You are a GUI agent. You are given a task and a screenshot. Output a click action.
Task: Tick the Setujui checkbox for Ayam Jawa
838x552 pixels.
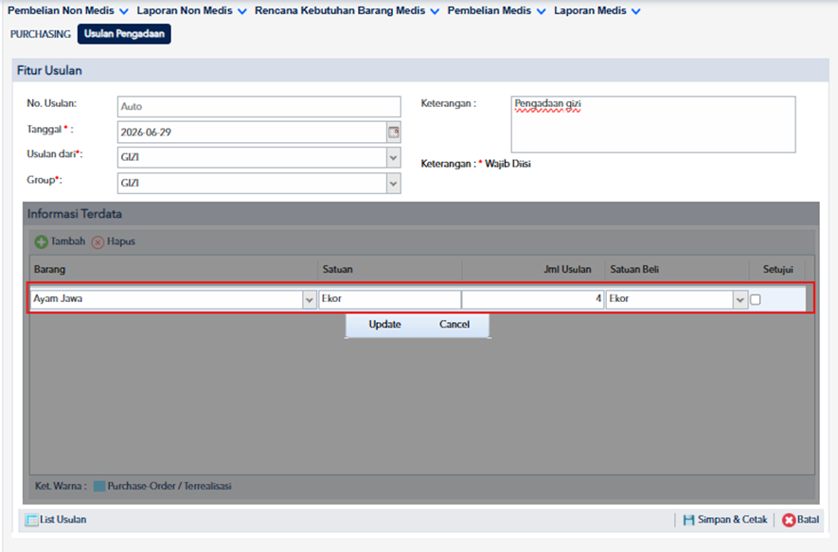pos(756,299)
